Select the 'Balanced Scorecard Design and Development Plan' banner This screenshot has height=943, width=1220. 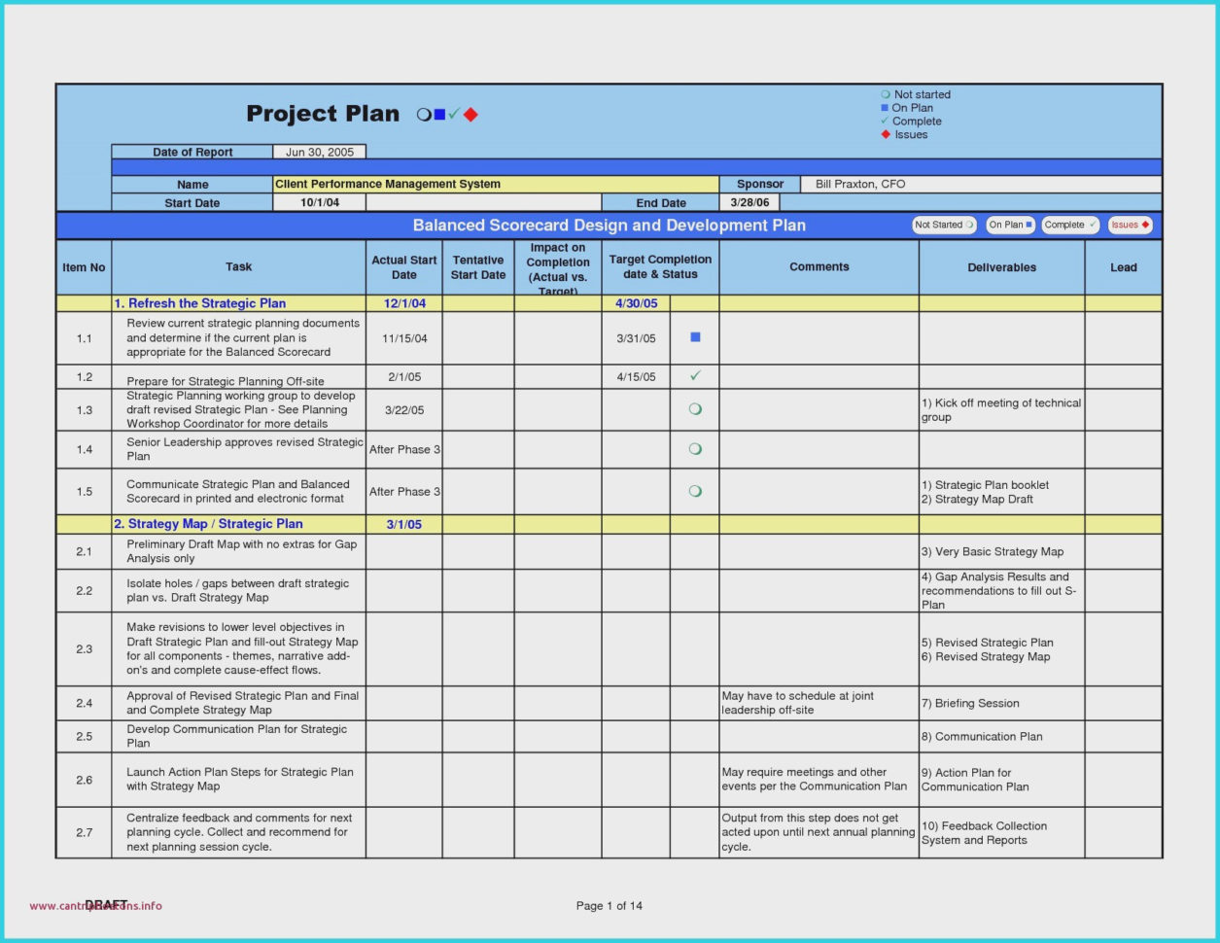click(x=610, y=225)
